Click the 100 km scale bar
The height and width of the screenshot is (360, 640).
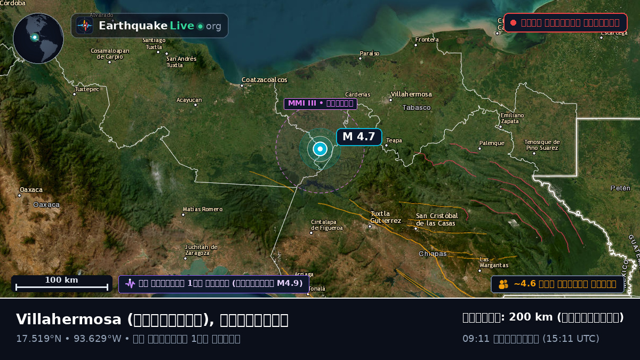coord(62,284)
